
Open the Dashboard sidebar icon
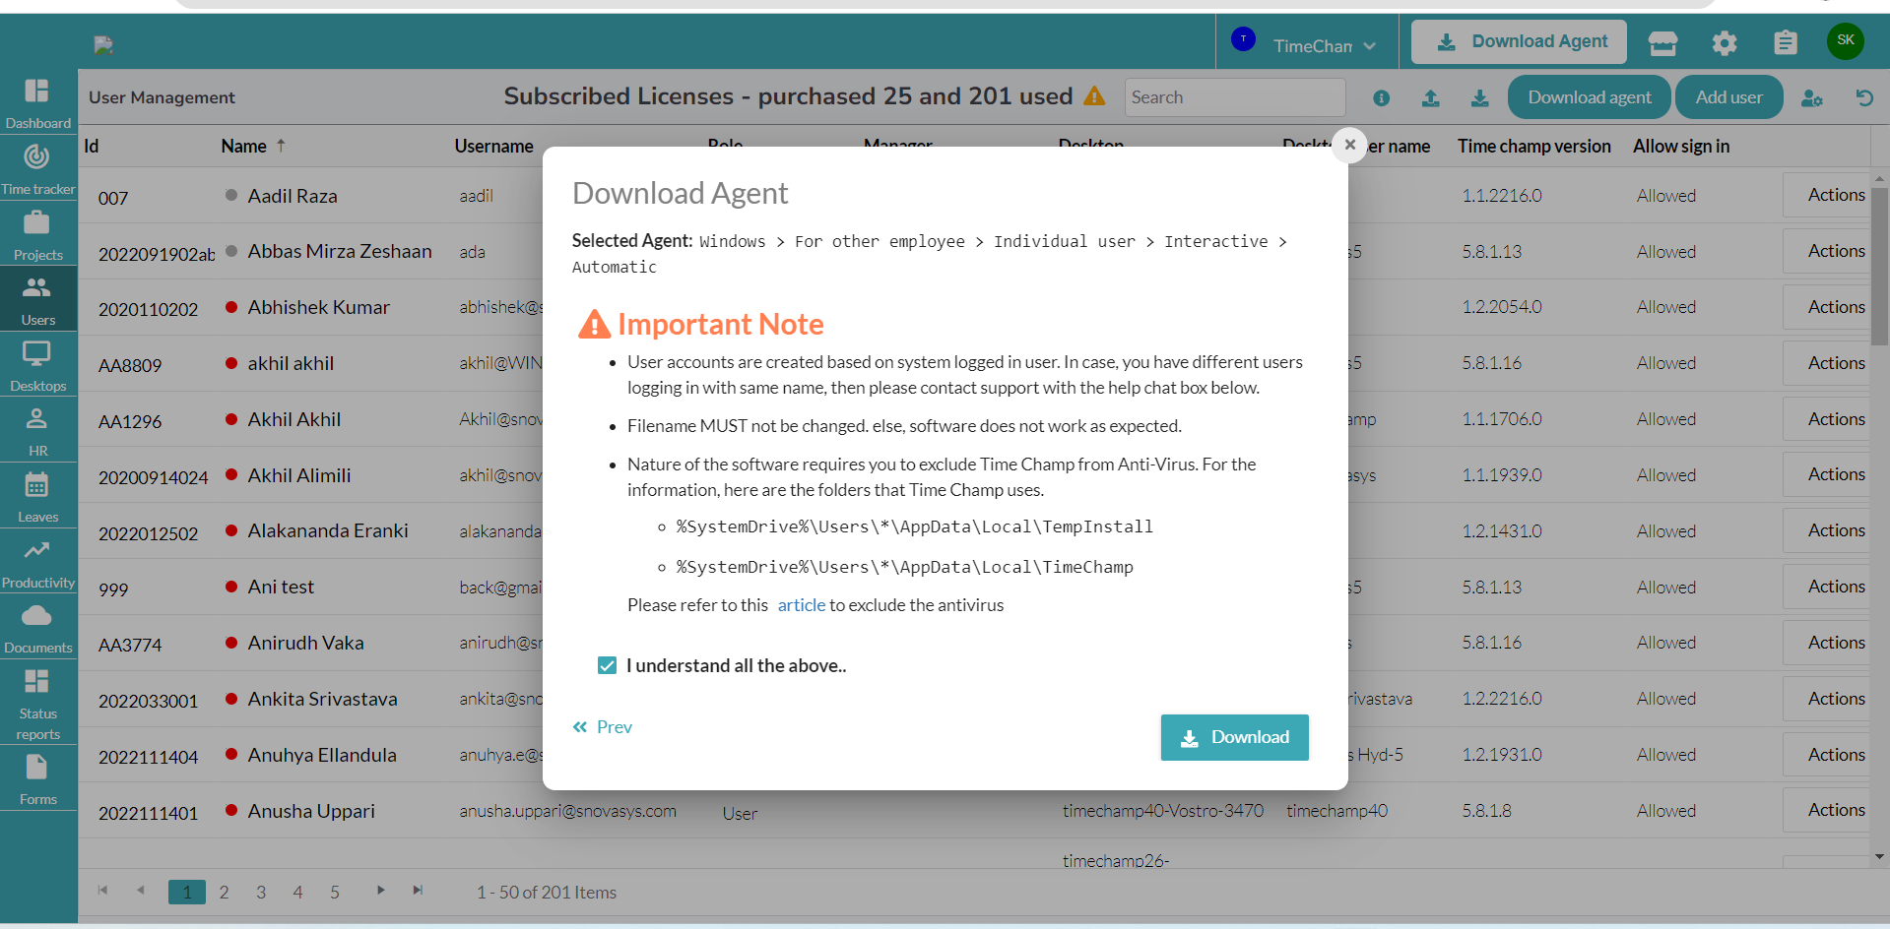37,102
